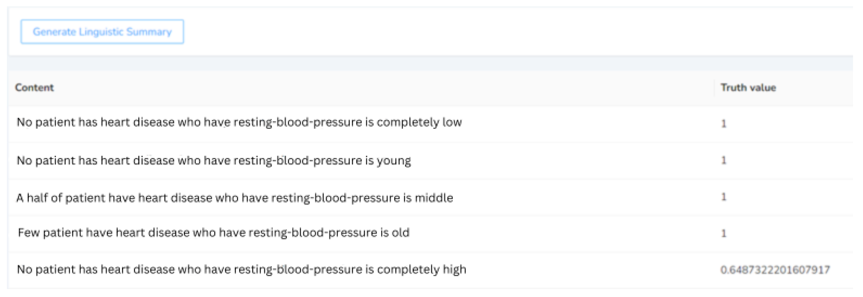Viewport: 863px width, 297px height.
Task: Select the summary sentence ending in 'completely high'
Action: [241, 269]
